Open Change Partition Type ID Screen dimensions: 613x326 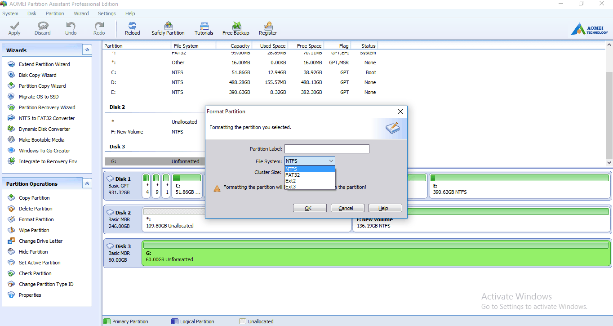pos(40,284)
